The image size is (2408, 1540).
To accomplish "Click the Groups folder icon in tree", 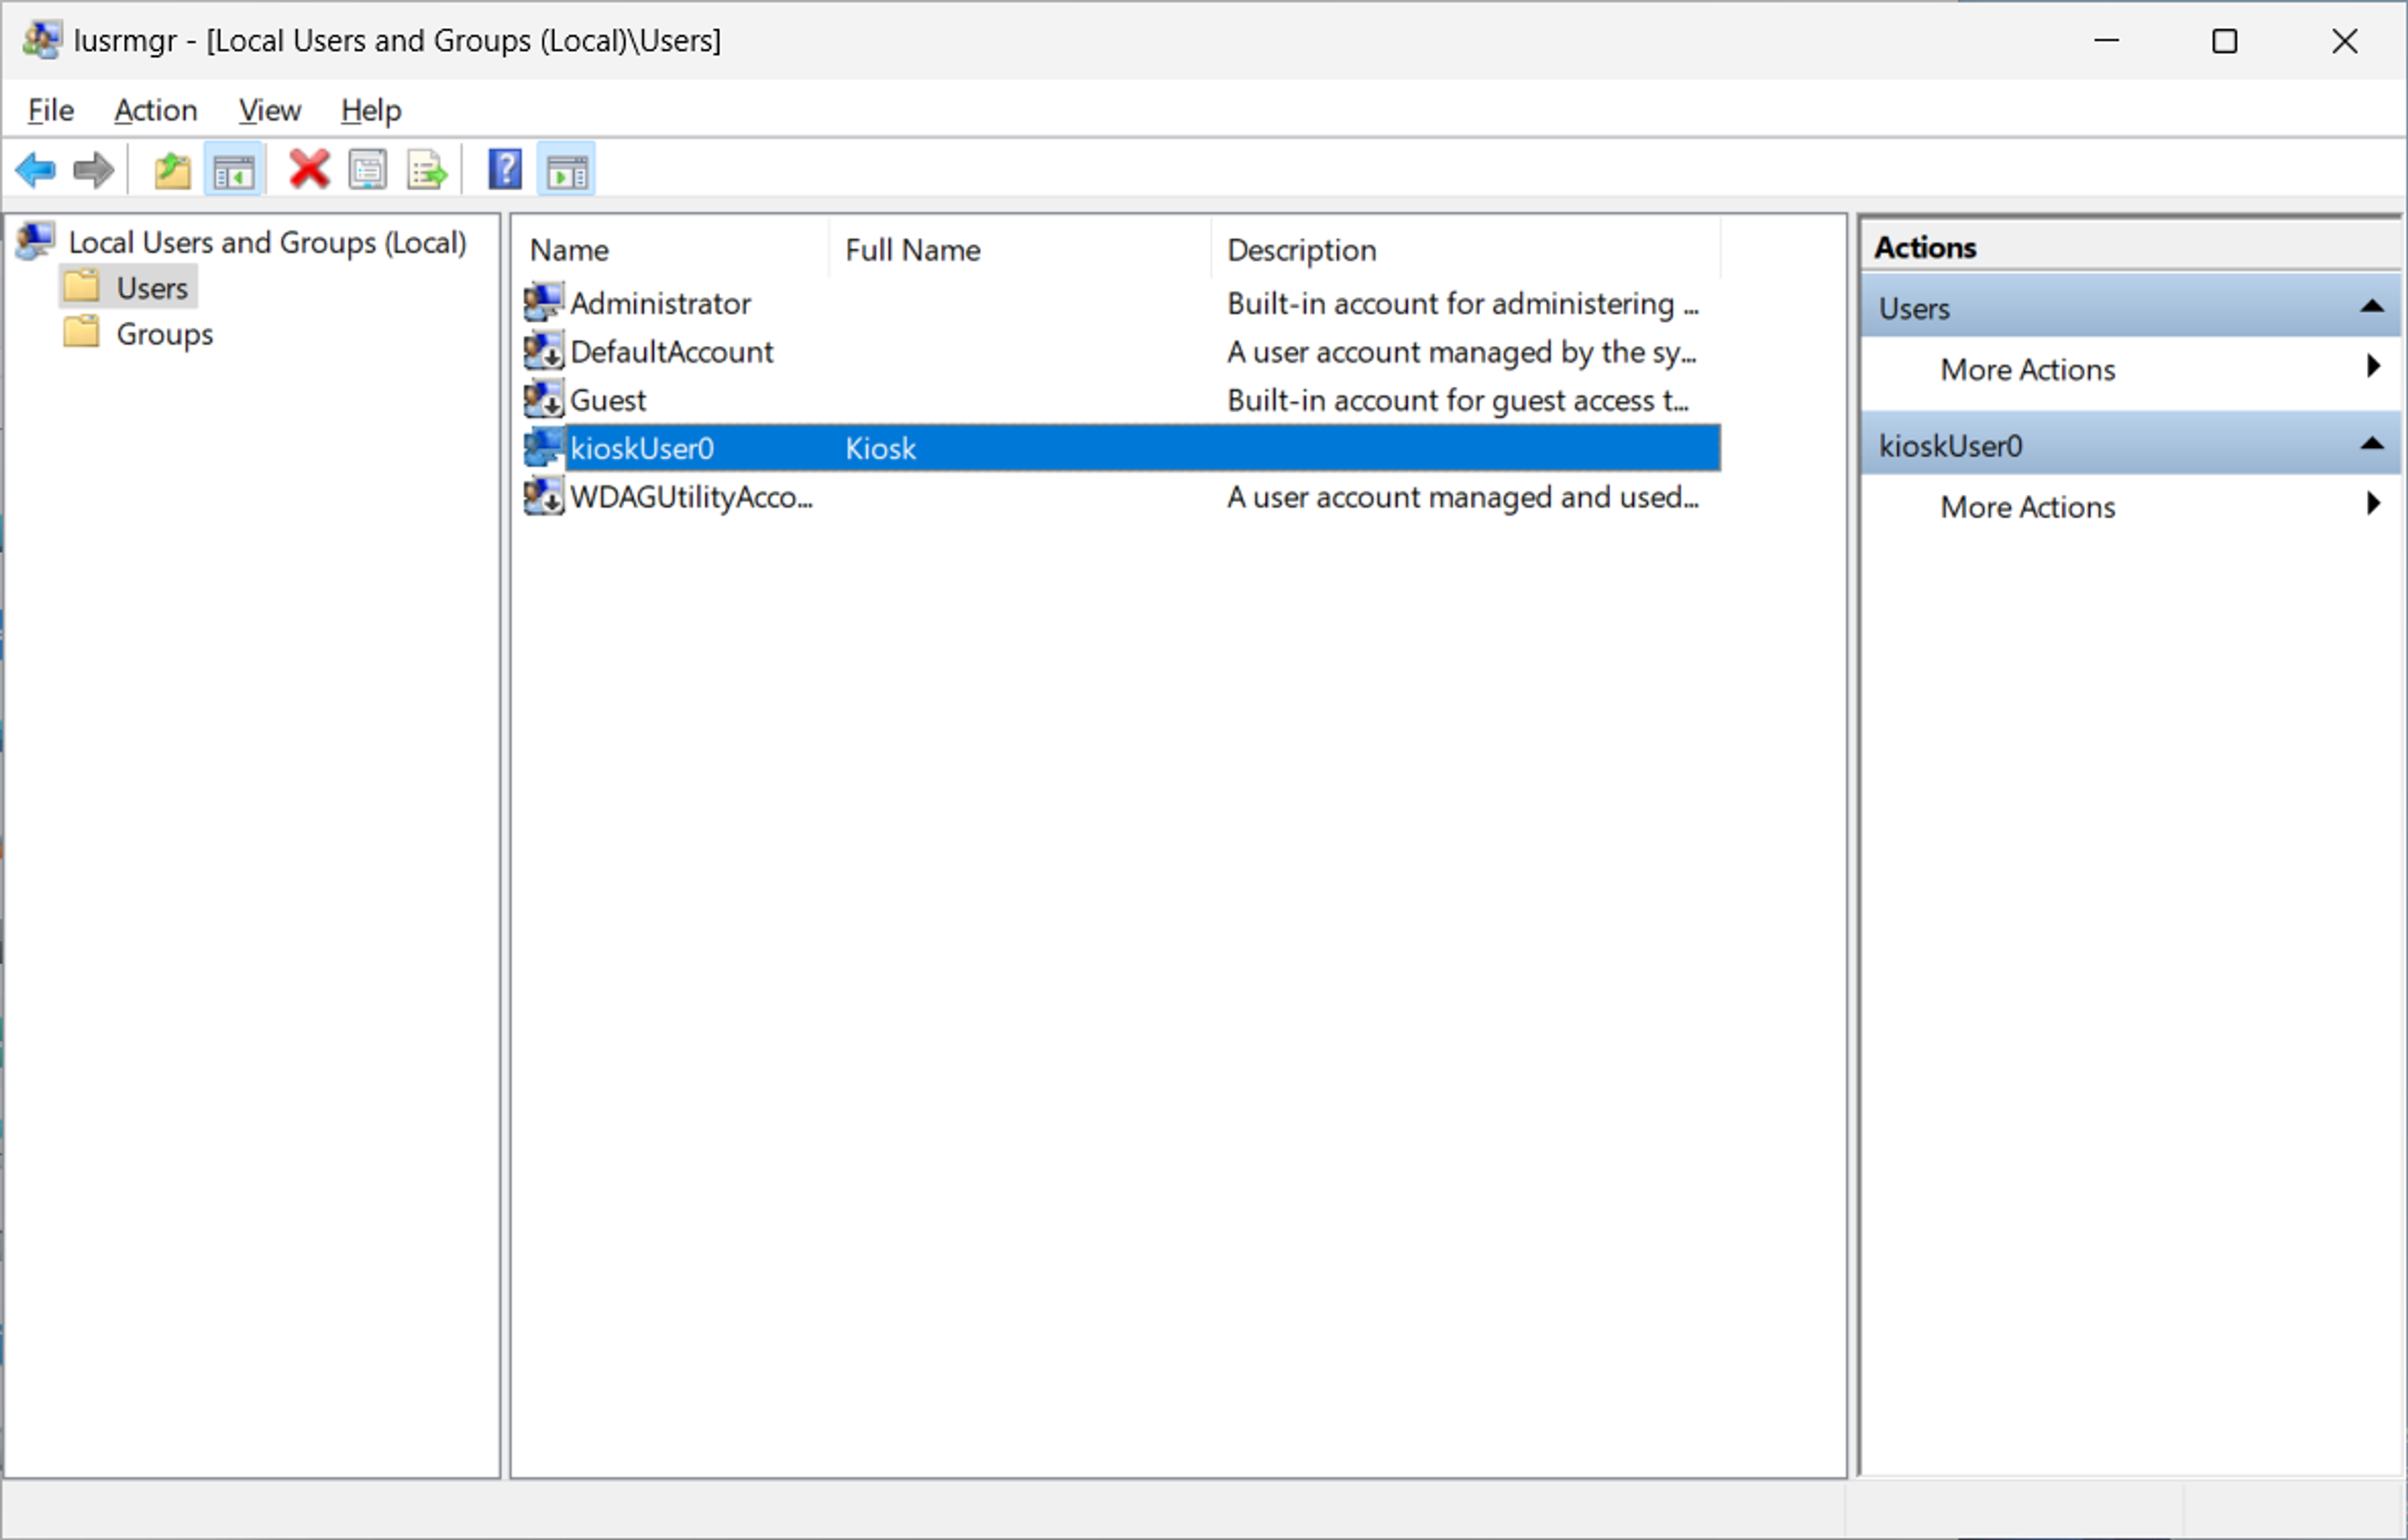I will [82, 332].
